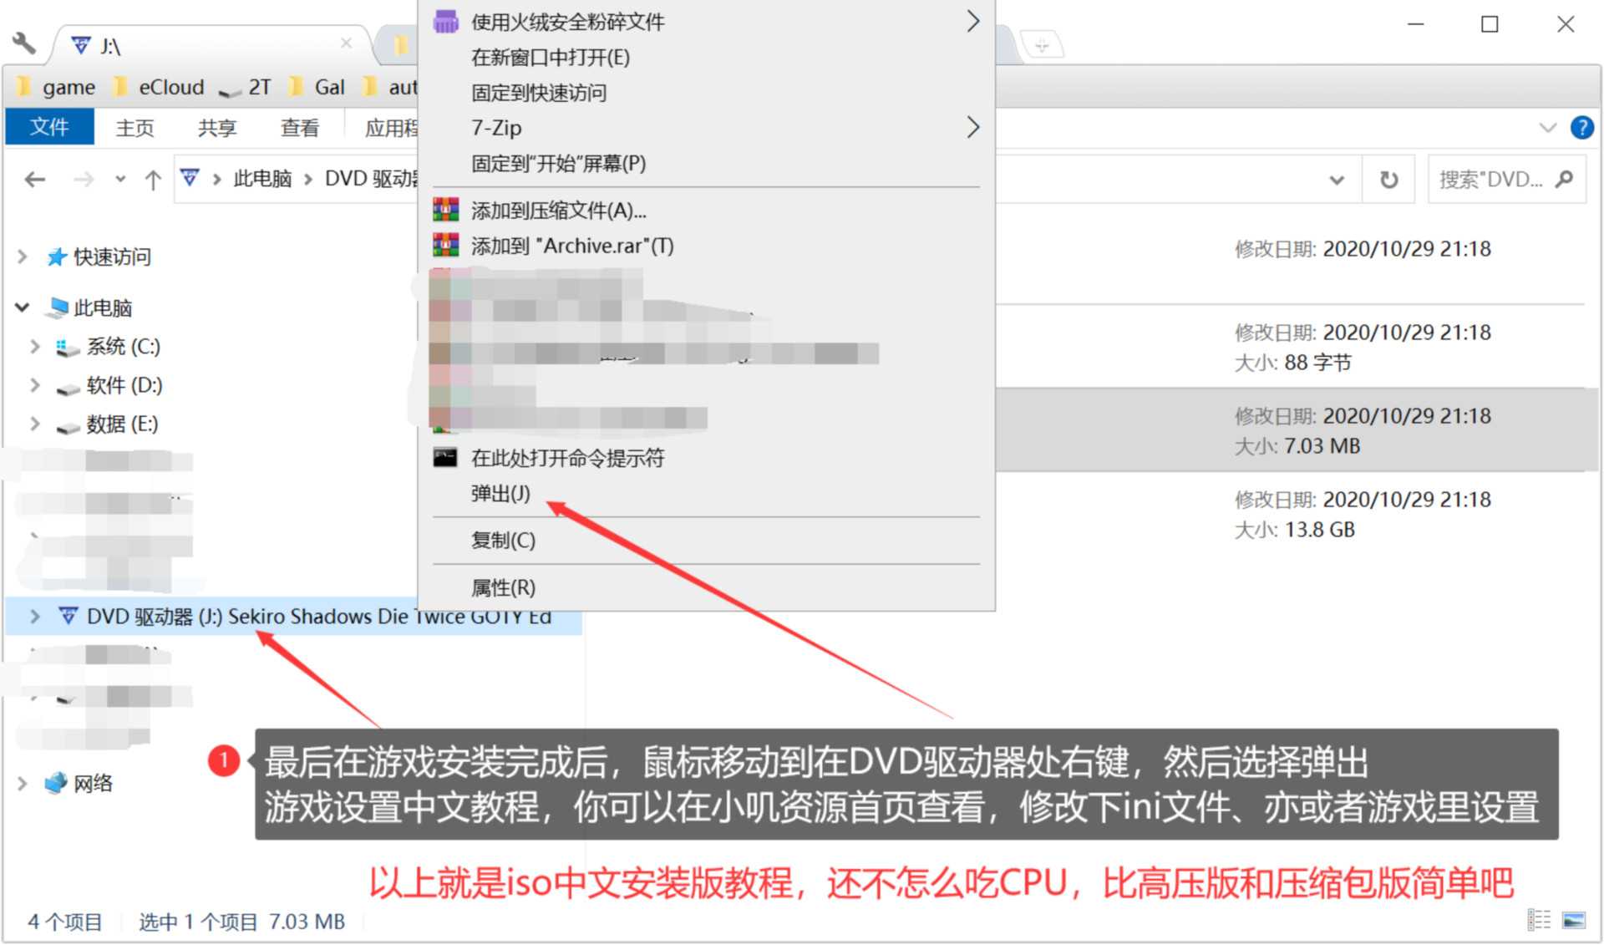
Task: Expand 快速访问 in the navigation tree
Action: (23, 257)
